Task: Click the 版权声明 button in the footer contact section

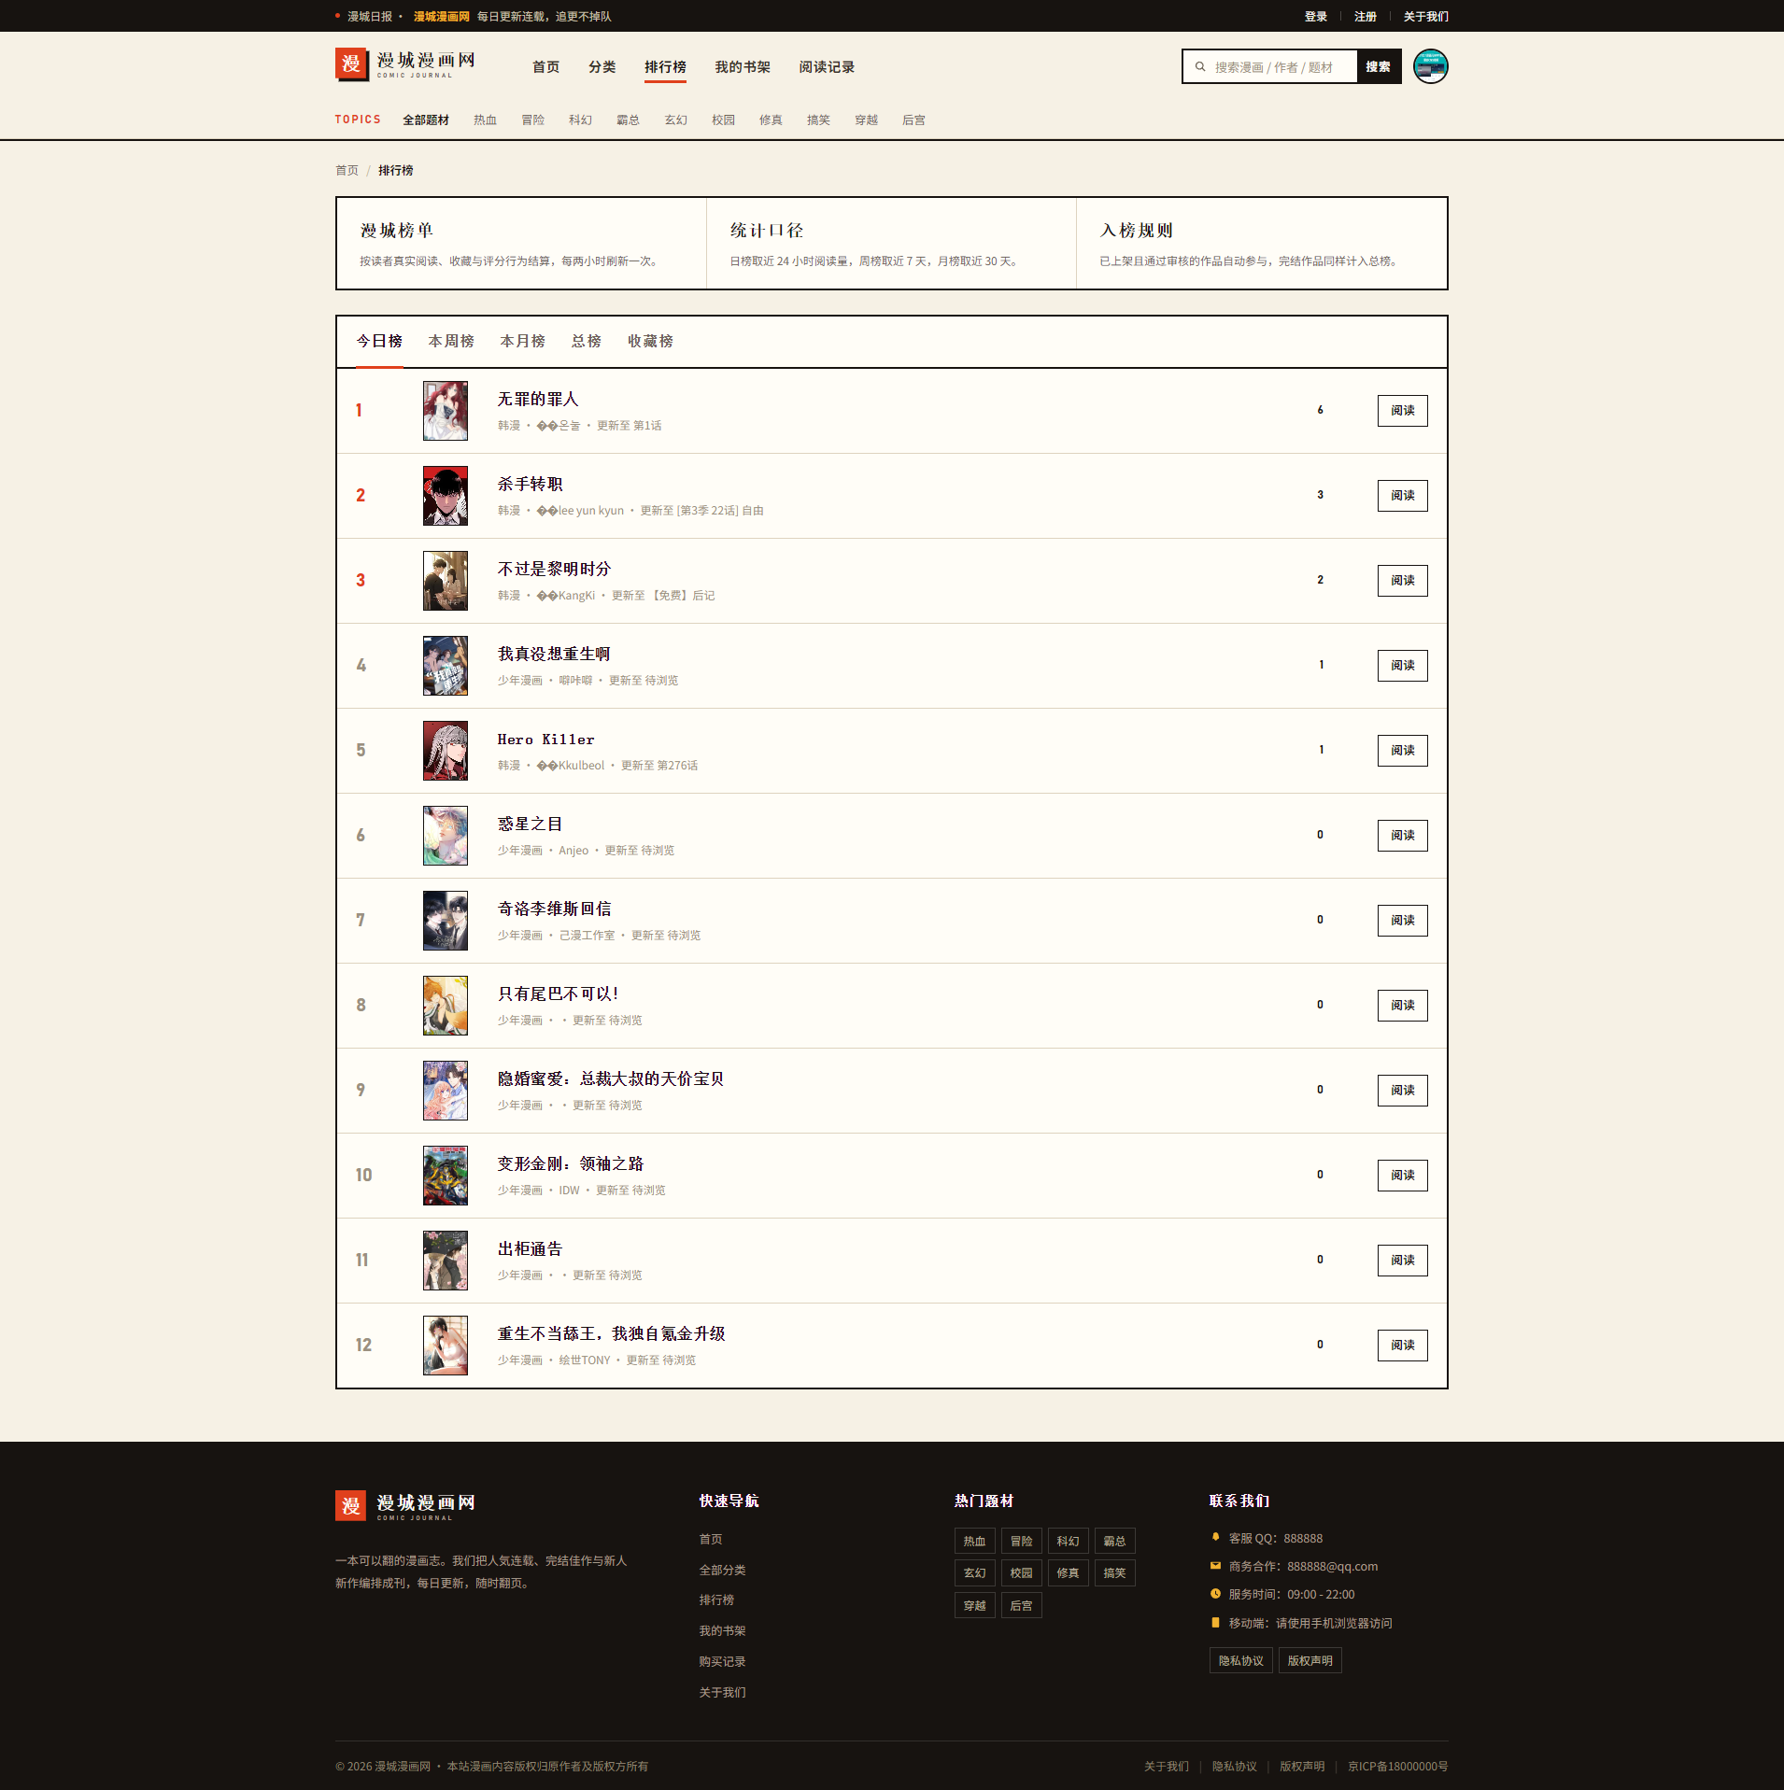Action: coord(1310,1660)
